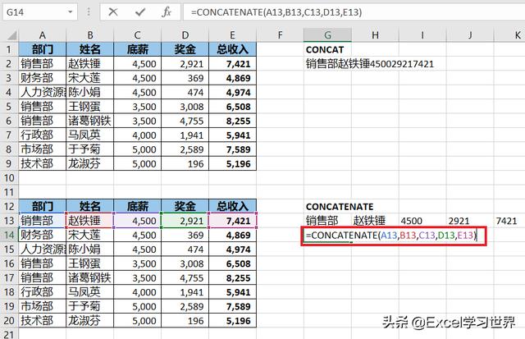Select cell C7 with 4,000

click(137, 135)
